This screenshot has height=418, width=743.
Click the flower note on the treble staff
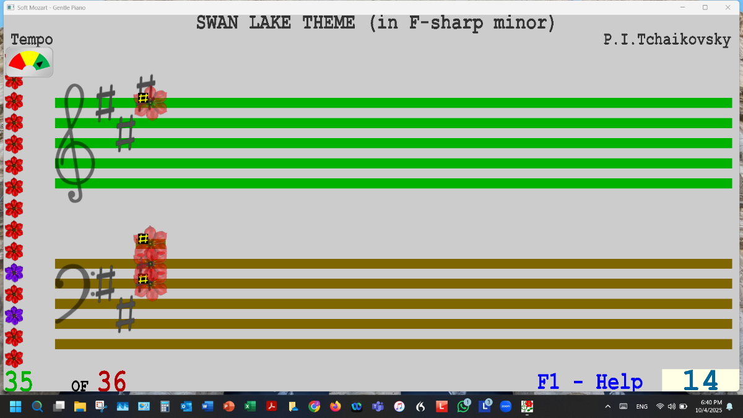tap(150, 103)
